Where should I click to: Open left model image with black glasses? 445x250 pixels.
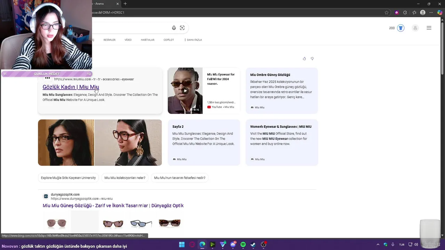(66, 143)
